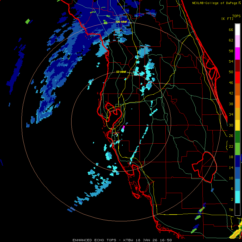
Task: Click the 54 legend value
Action: coord(231,61)
